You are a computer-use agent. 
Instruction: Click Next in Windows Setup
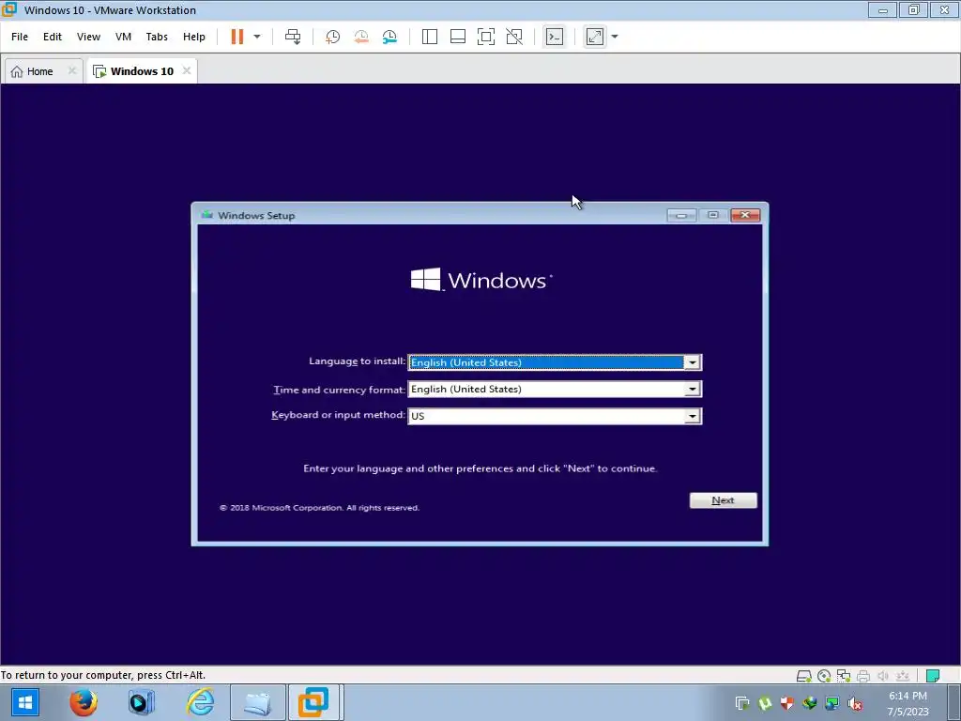pos(724,500)
